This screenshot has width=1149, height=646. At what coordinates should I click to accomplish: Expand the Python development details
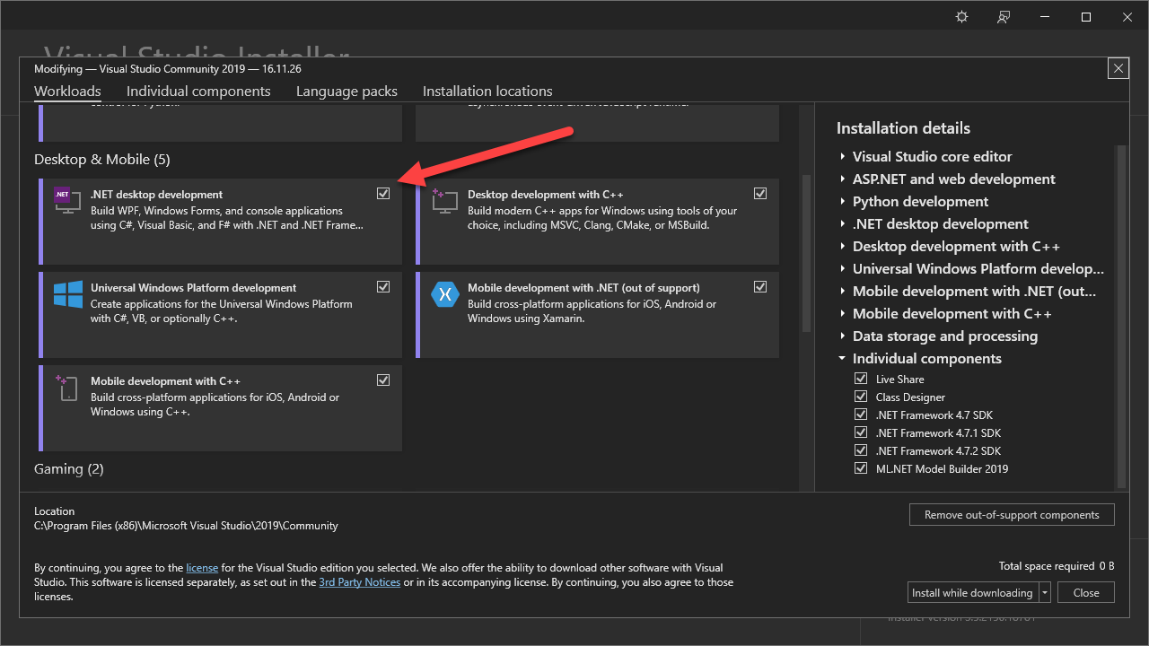tap(843, 202)
